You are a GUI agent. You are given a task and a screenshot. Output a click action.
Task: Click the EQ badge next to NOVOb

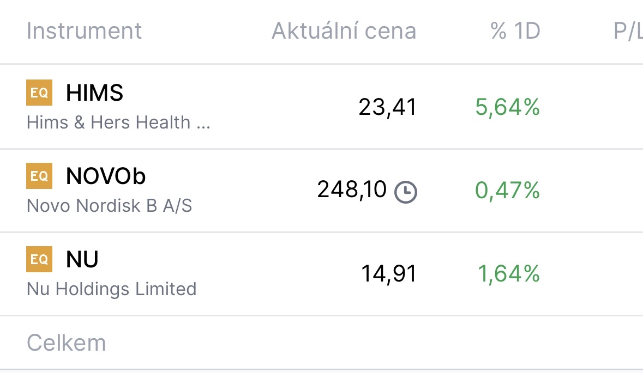39,176
